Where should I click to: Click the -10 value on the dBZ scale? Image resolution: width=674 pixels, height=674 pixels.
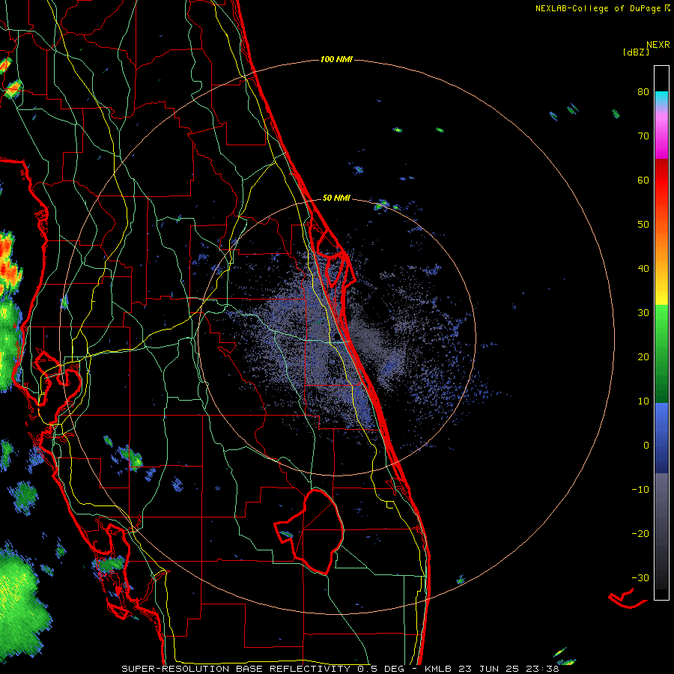(x=640, y=490)
